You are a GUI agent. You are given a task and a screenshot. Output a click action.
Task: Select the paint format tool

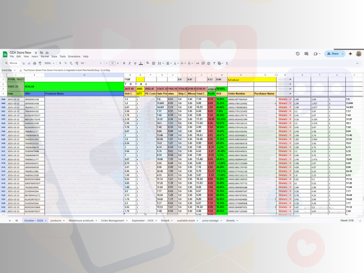(x=40, y=63)
